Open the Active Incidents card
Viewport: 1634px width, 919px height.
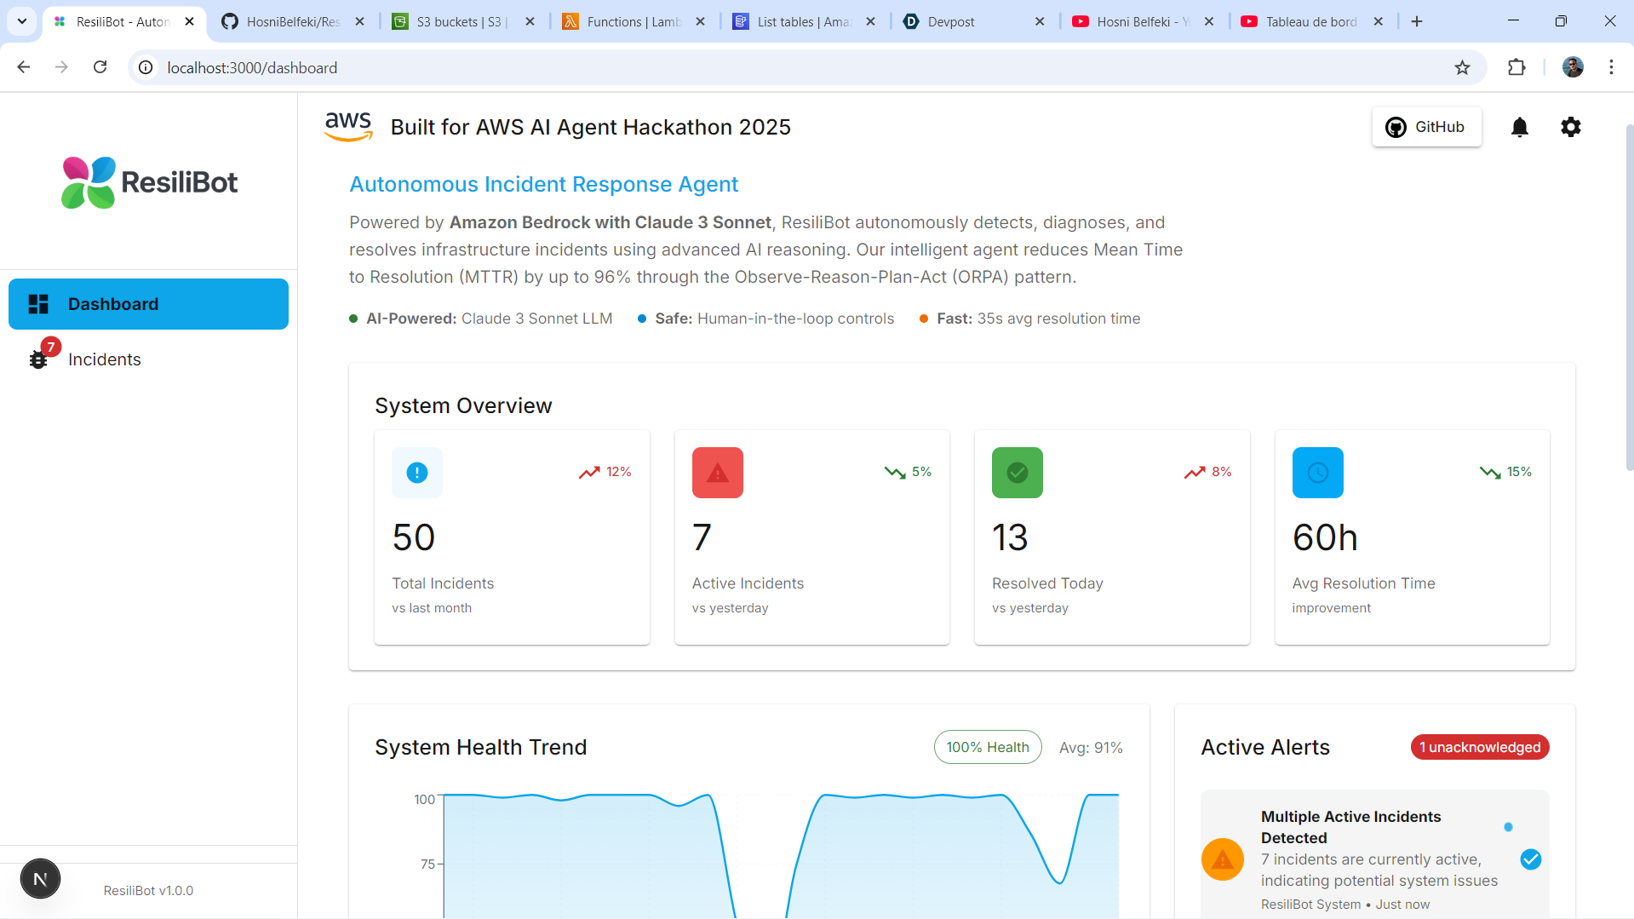(811, 537)
